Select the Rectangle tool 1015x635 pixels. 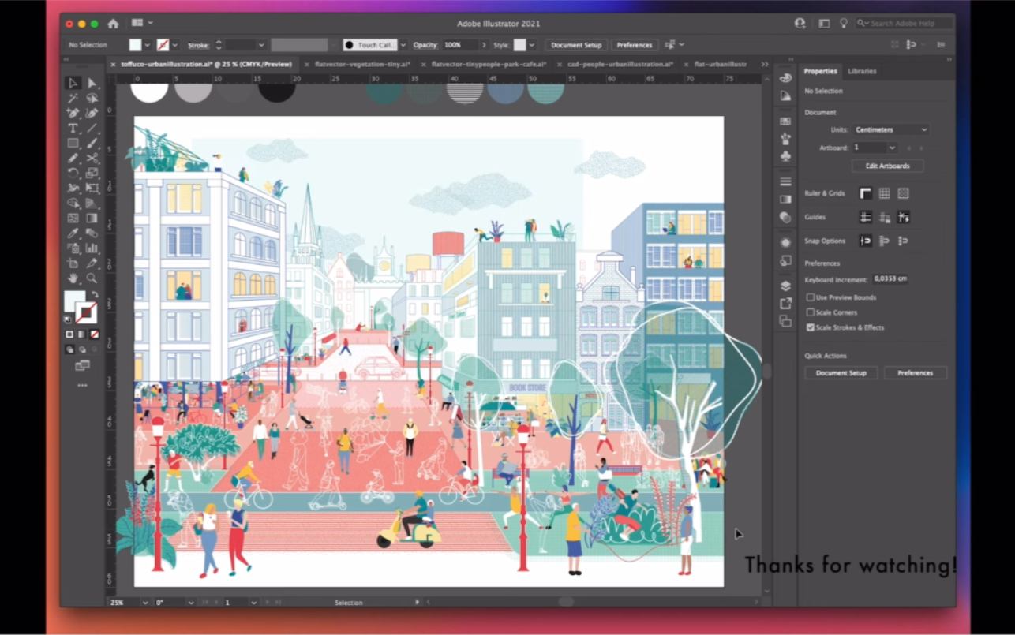click(x=73, y=143)
